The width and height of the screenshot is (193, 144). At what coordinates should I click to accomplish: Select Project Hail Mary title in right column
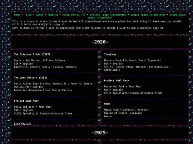click(x=117, y=80)
